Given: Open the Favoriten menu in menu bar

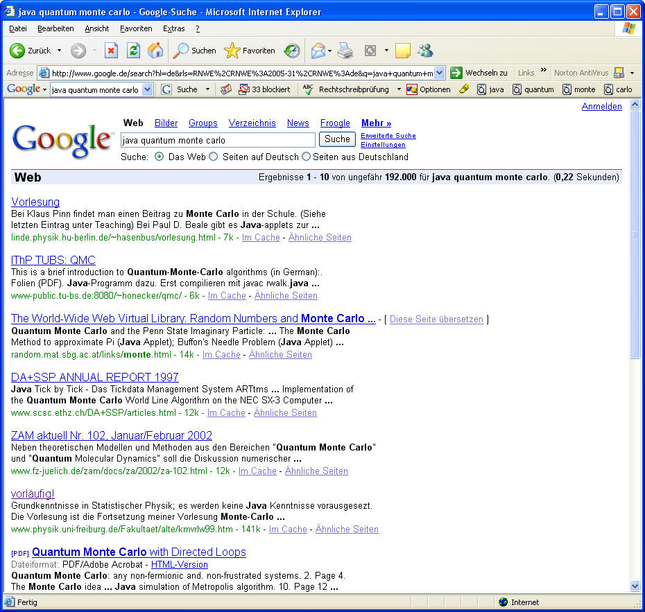Looking at the screenshot, I should [x=136, y=28].
